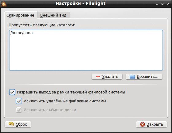172x133 pixels.
Task: Click the Filelight app icon in title bar
Action: pyautogui.click(x=4, y=4)
